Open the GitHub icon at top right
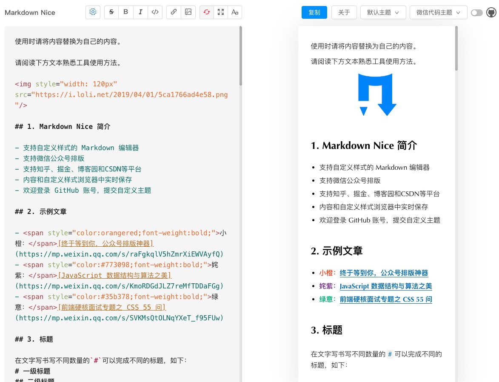499x382 pixels. pos(491,12)
